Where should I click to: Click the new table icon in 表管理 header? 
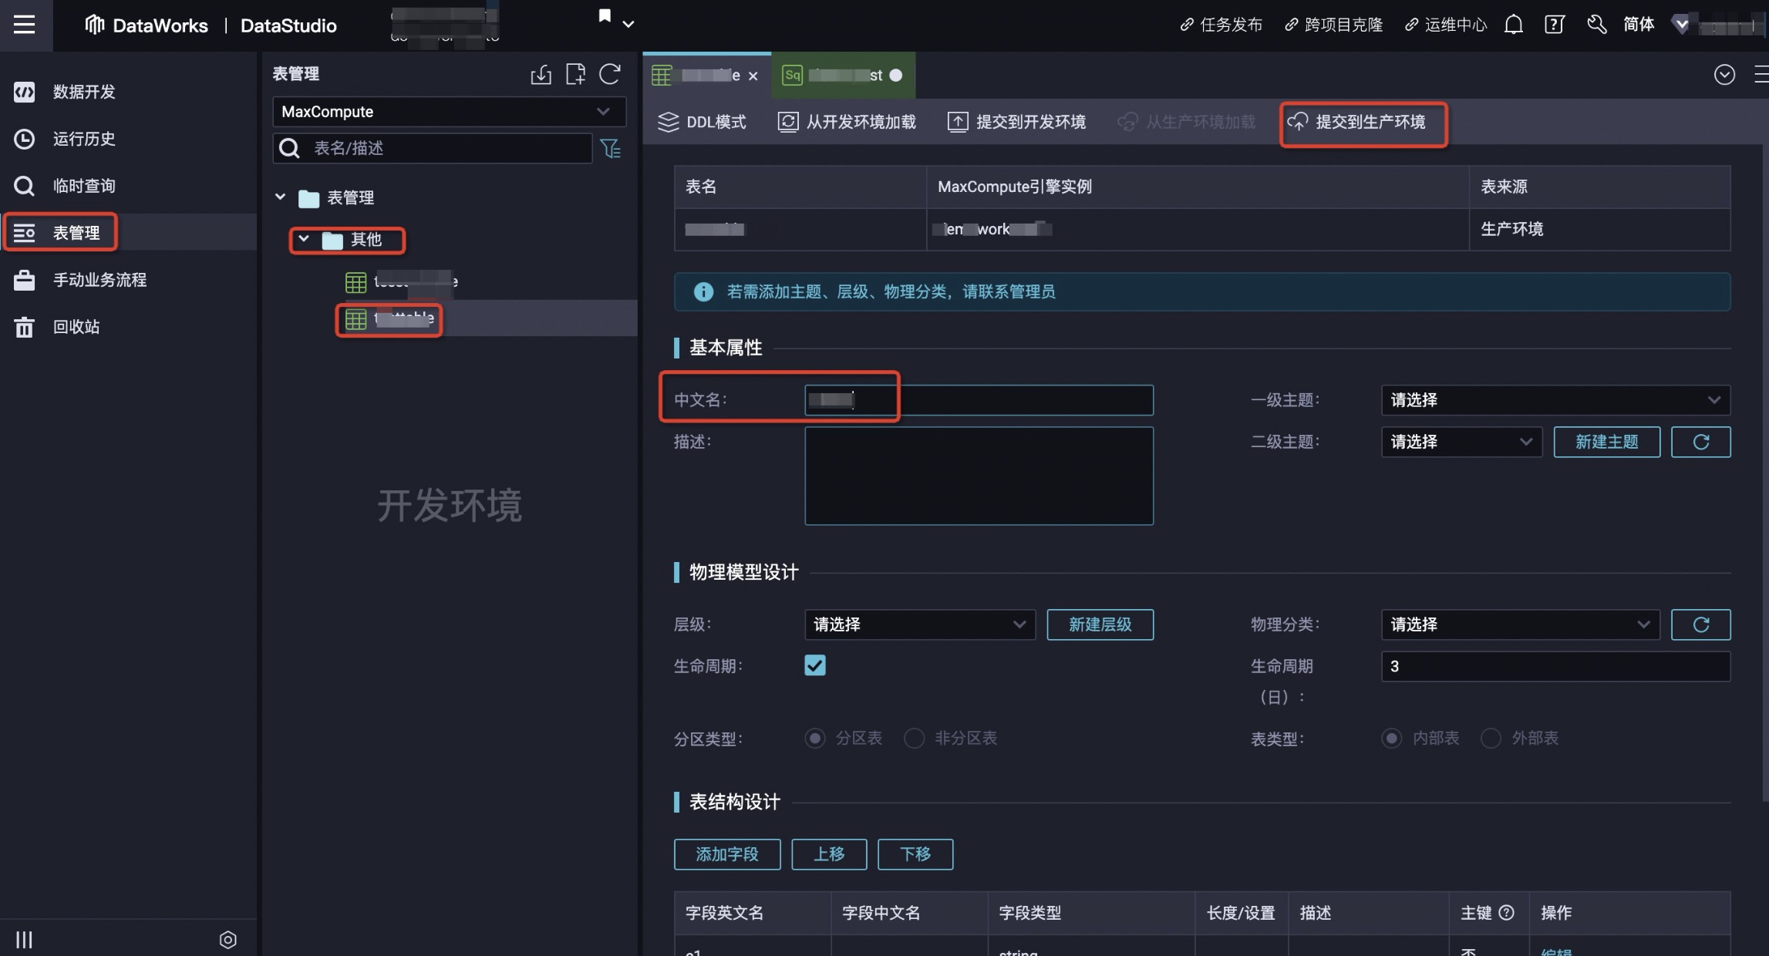[x=575, y=74]
